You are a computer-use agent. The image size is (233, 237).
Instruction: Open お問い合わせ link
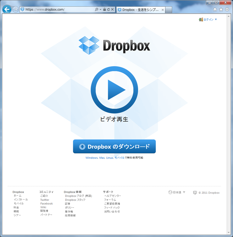click(x=112, y=212)
